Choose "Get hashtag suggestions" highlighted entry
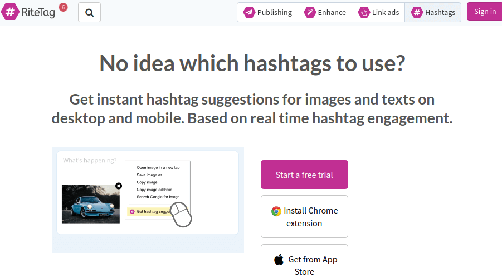The height and width of the screenshot is (278, 502). [150, 211]
